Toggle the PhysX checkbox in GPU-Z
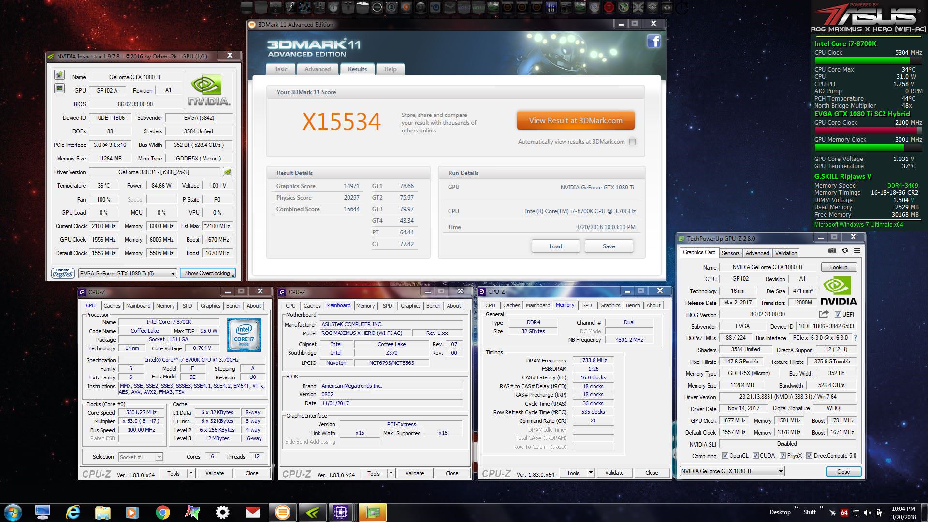The width and height of the screenshot is (928, 522). (782, 456)
